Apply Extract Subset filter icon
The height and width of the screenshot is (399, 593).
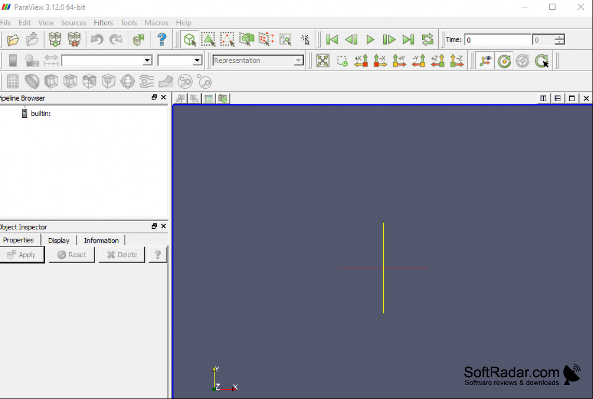click(109, 81)
